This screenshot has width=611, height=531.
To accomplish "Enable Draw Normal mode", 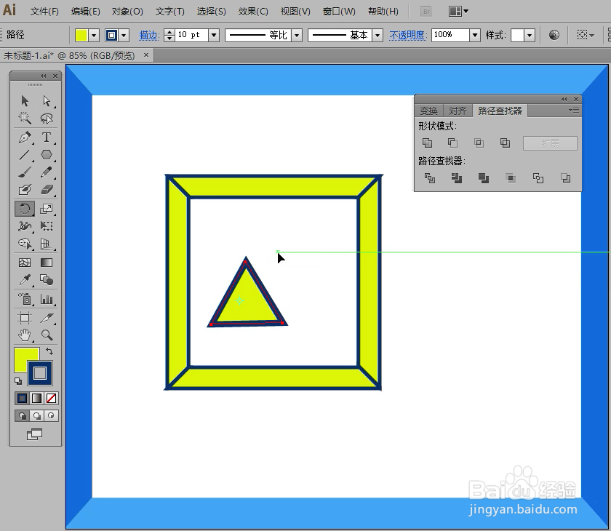I will click(23, 415).
